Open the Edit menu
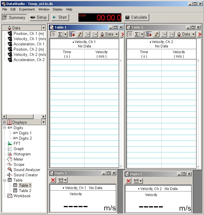Viewport: 204px width, 215px height. pos(13,9)
